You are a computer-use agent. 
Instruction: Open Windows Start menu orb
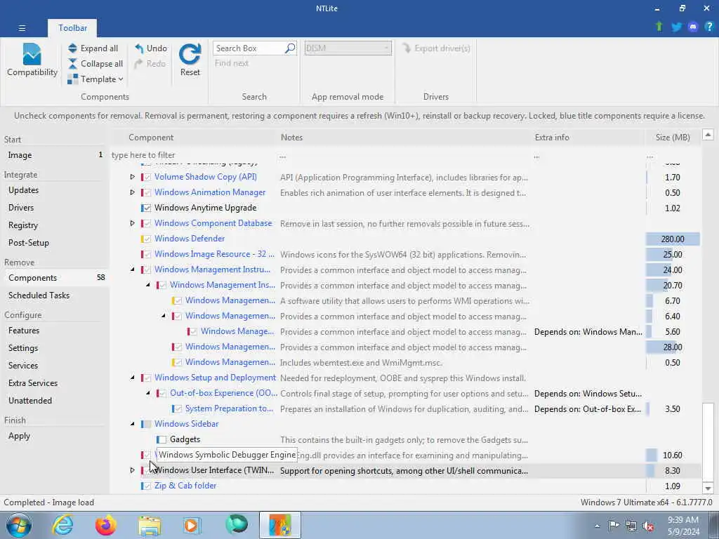tap(19, 525)
